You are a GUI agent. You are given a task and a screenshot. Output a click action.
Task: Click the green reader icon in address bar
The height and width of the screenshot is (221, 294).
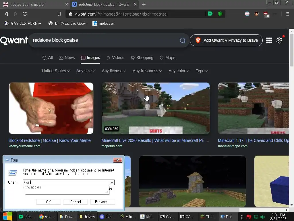210,14
